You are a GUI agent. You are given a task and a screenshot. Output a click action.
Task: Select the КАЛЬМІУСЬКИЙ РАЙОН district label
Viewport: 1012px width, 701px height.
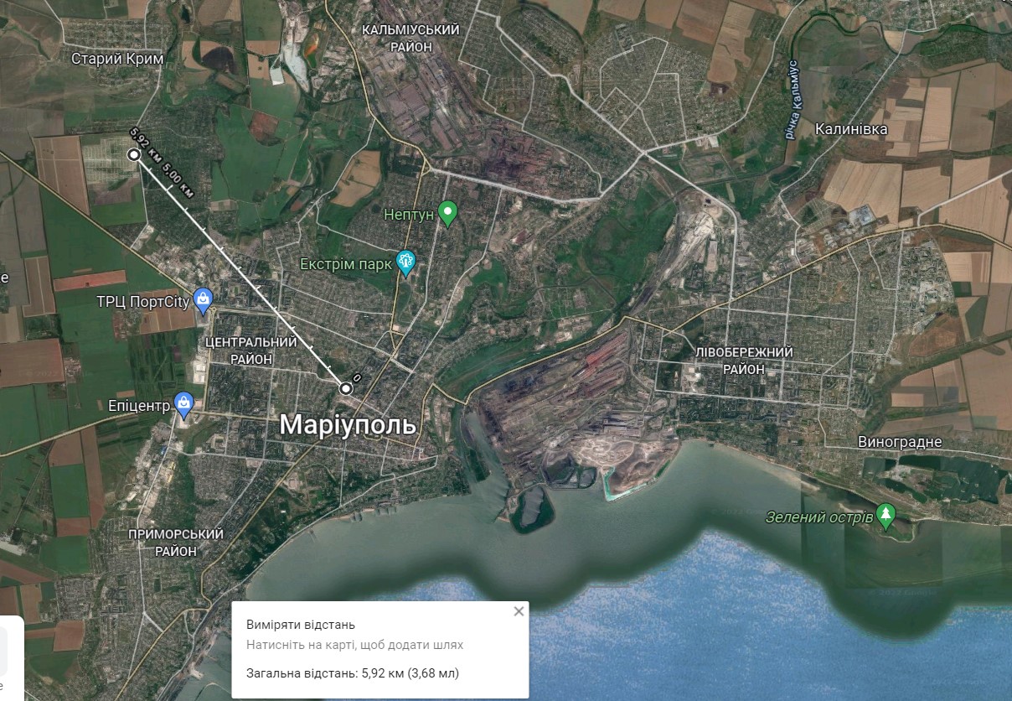(x=410, y=39)
